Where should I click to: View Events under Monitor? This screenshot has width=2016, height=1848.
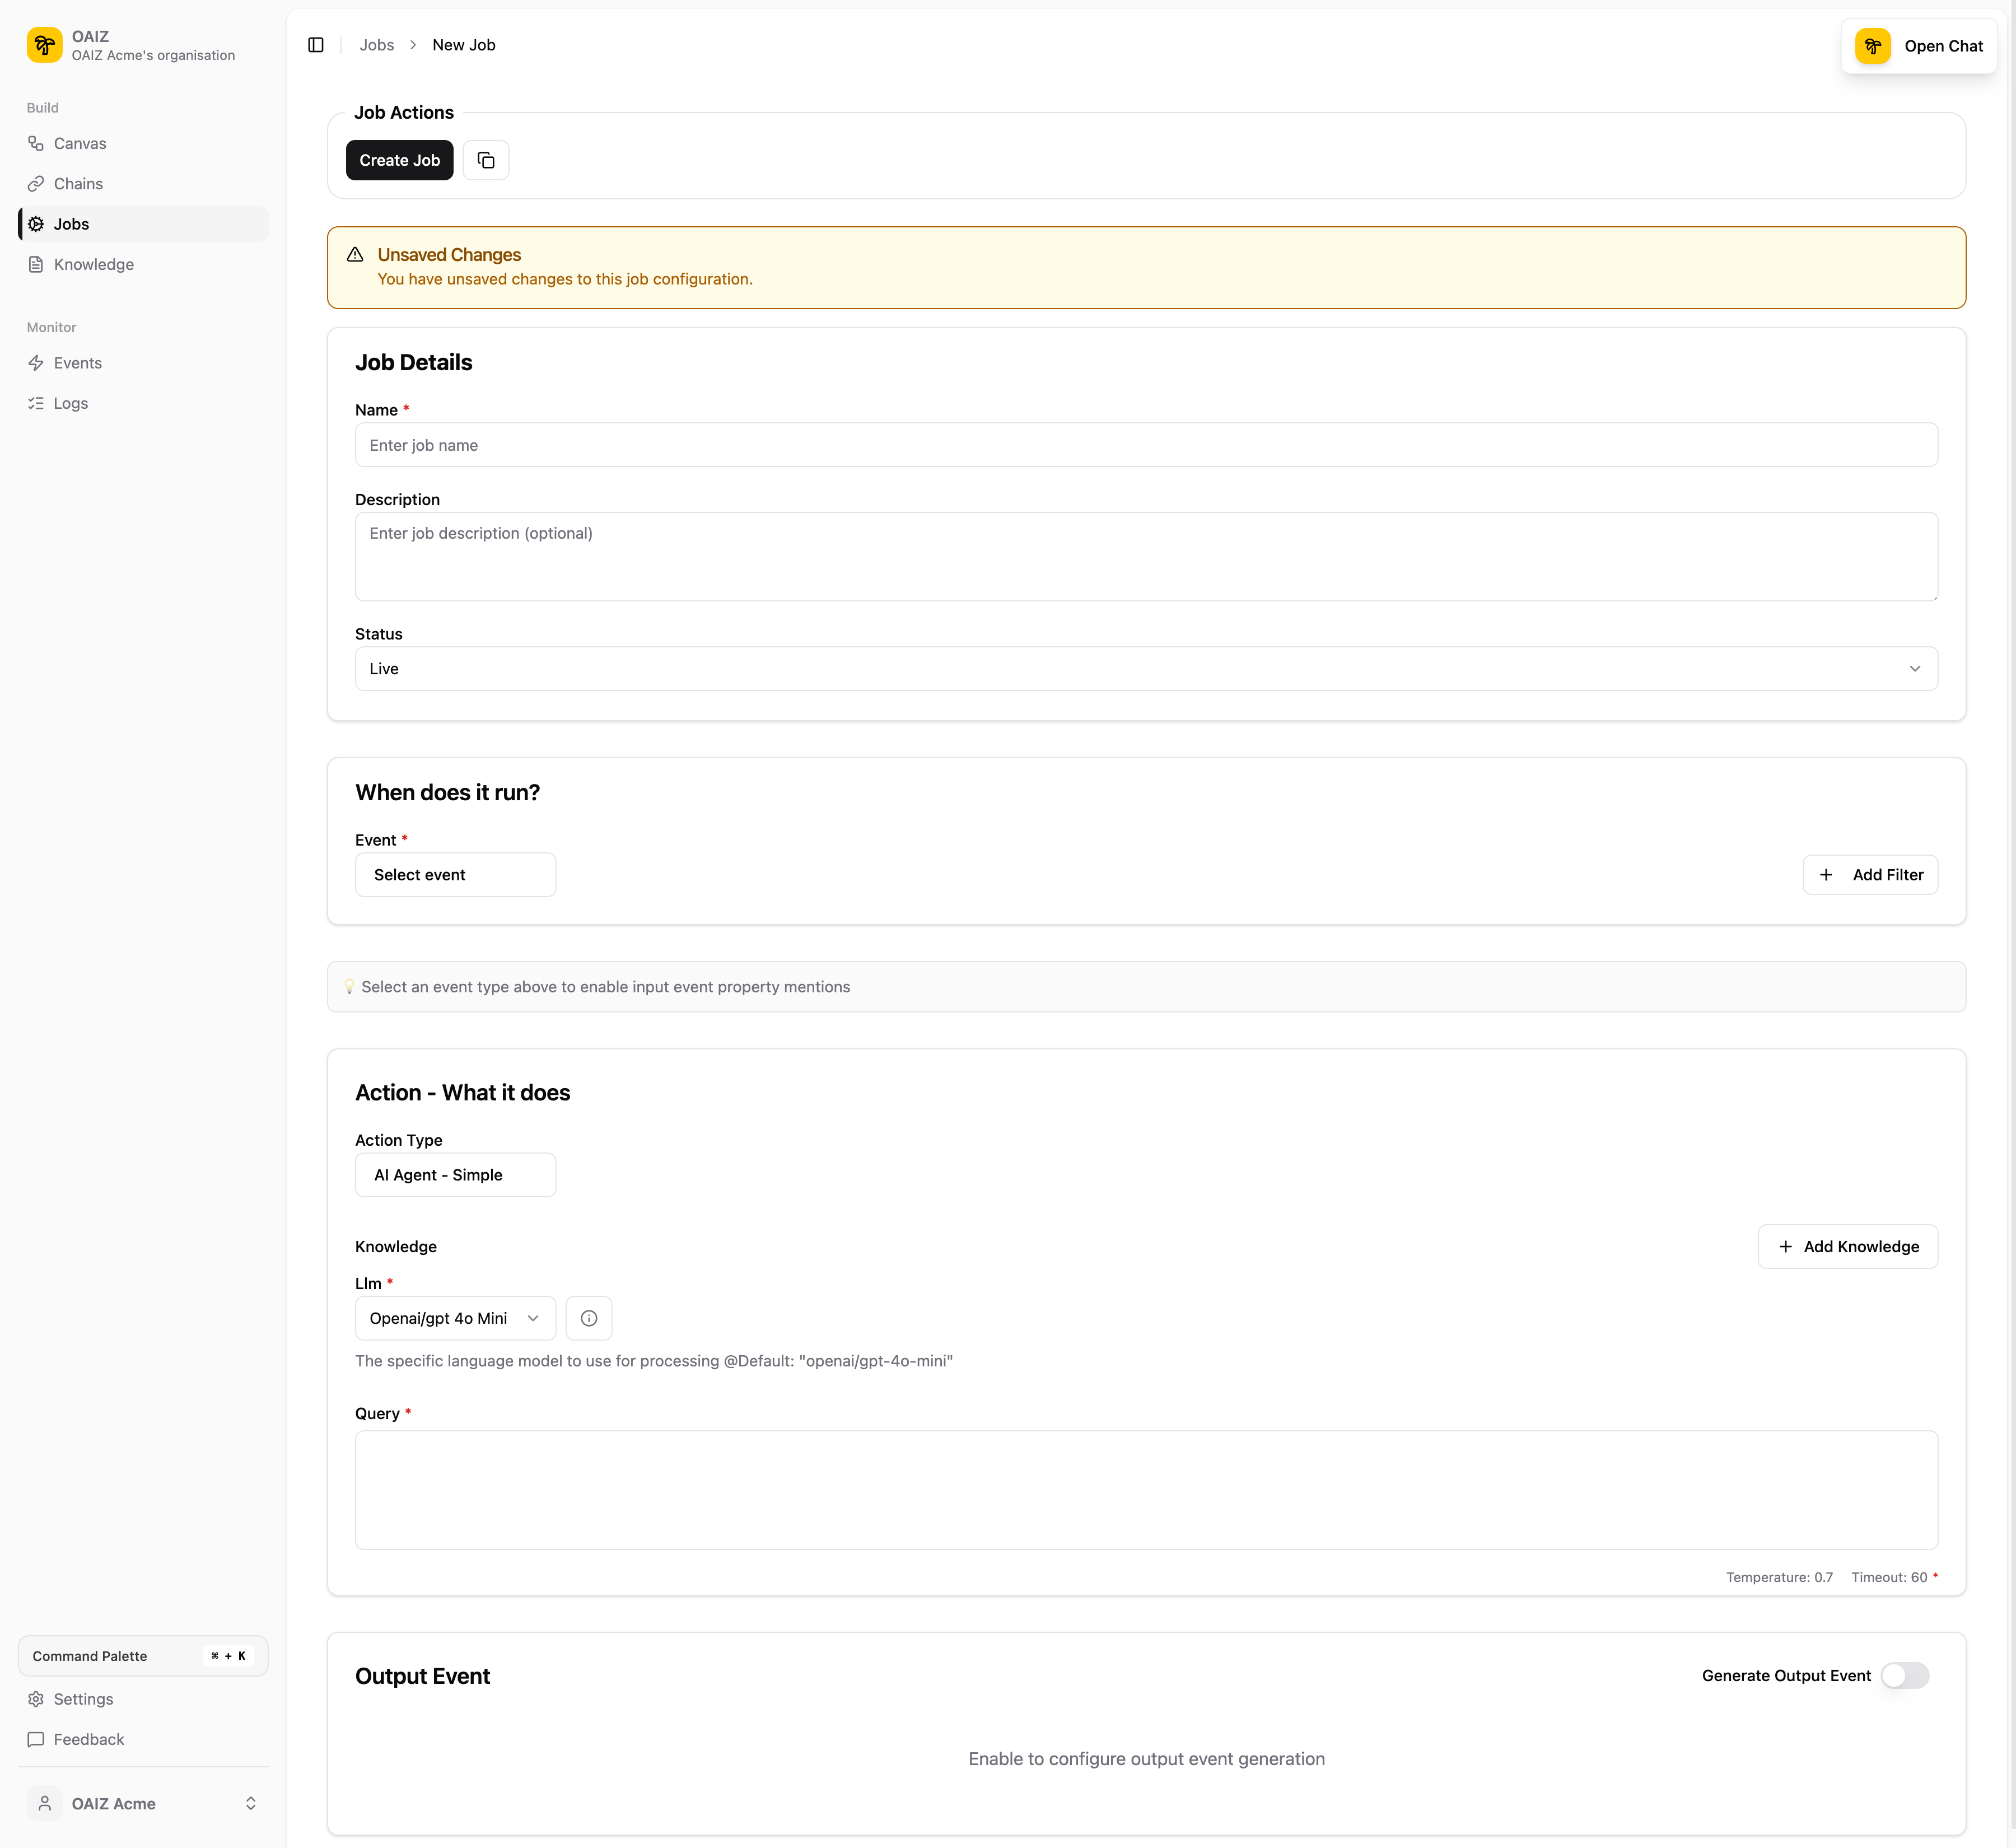pos(78,362)
